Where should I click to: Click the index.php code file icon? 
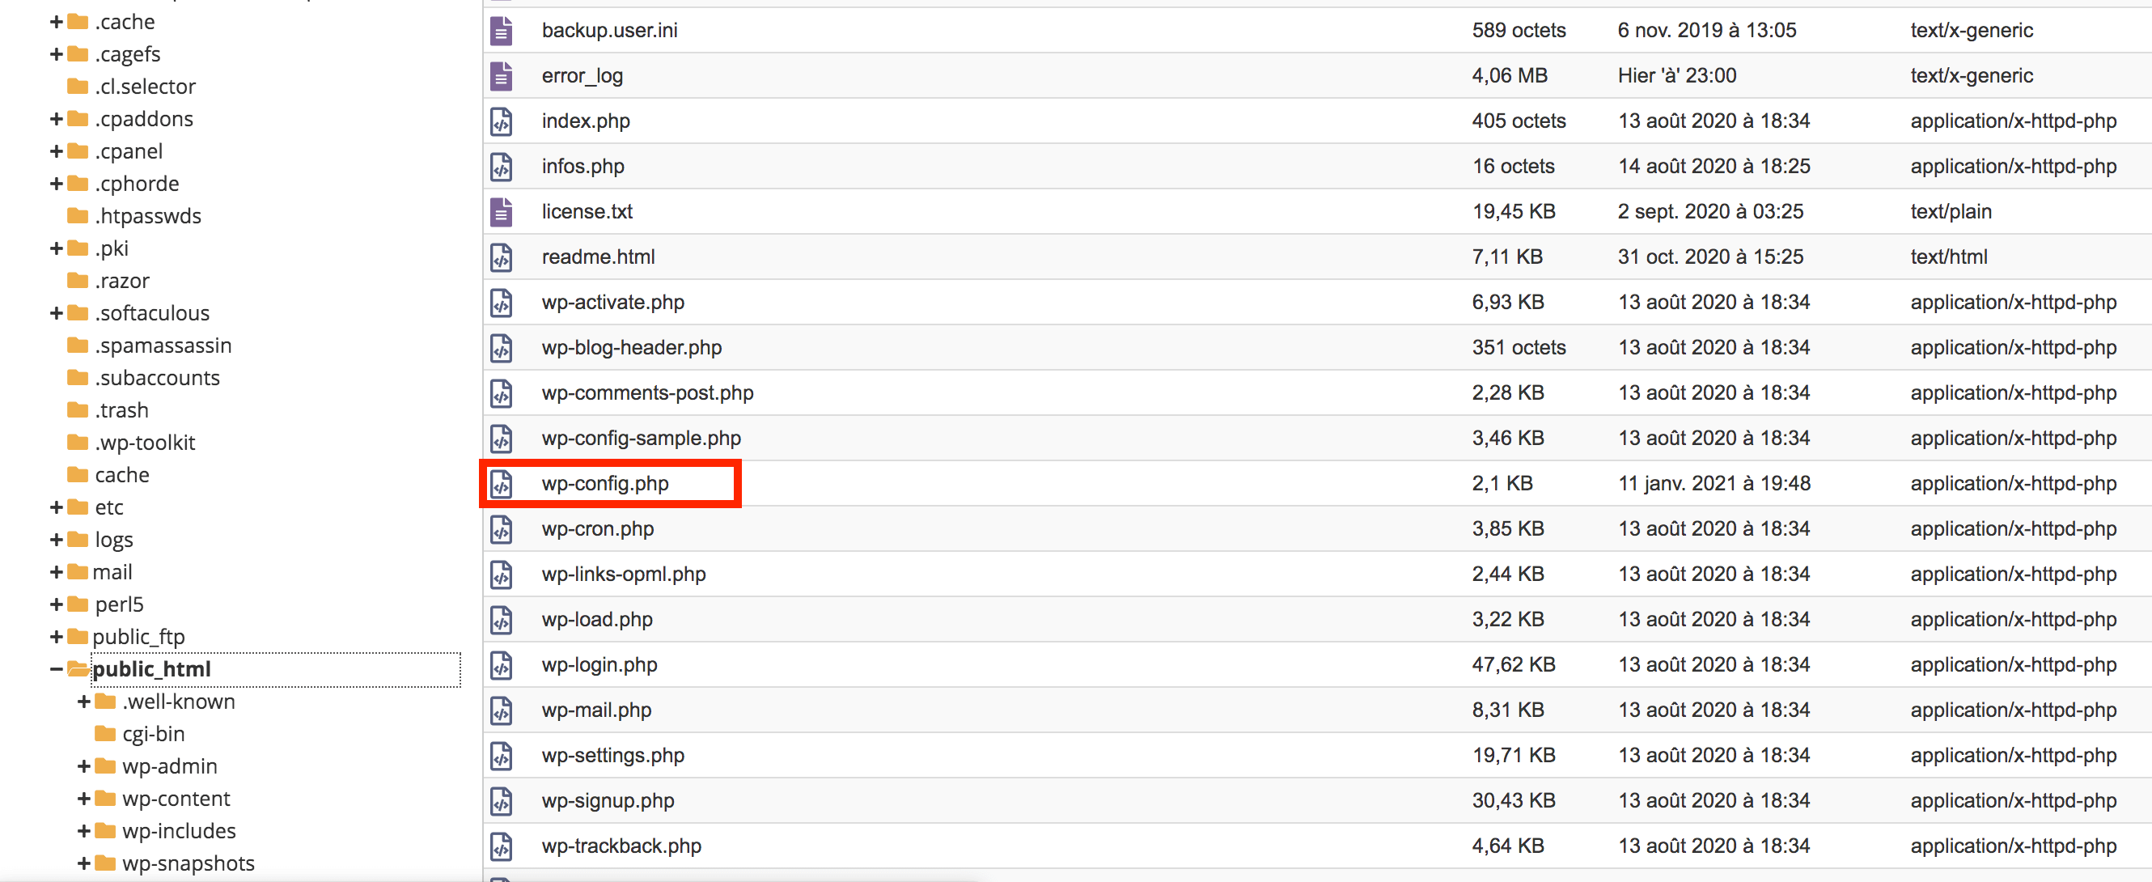coord(502,121)
